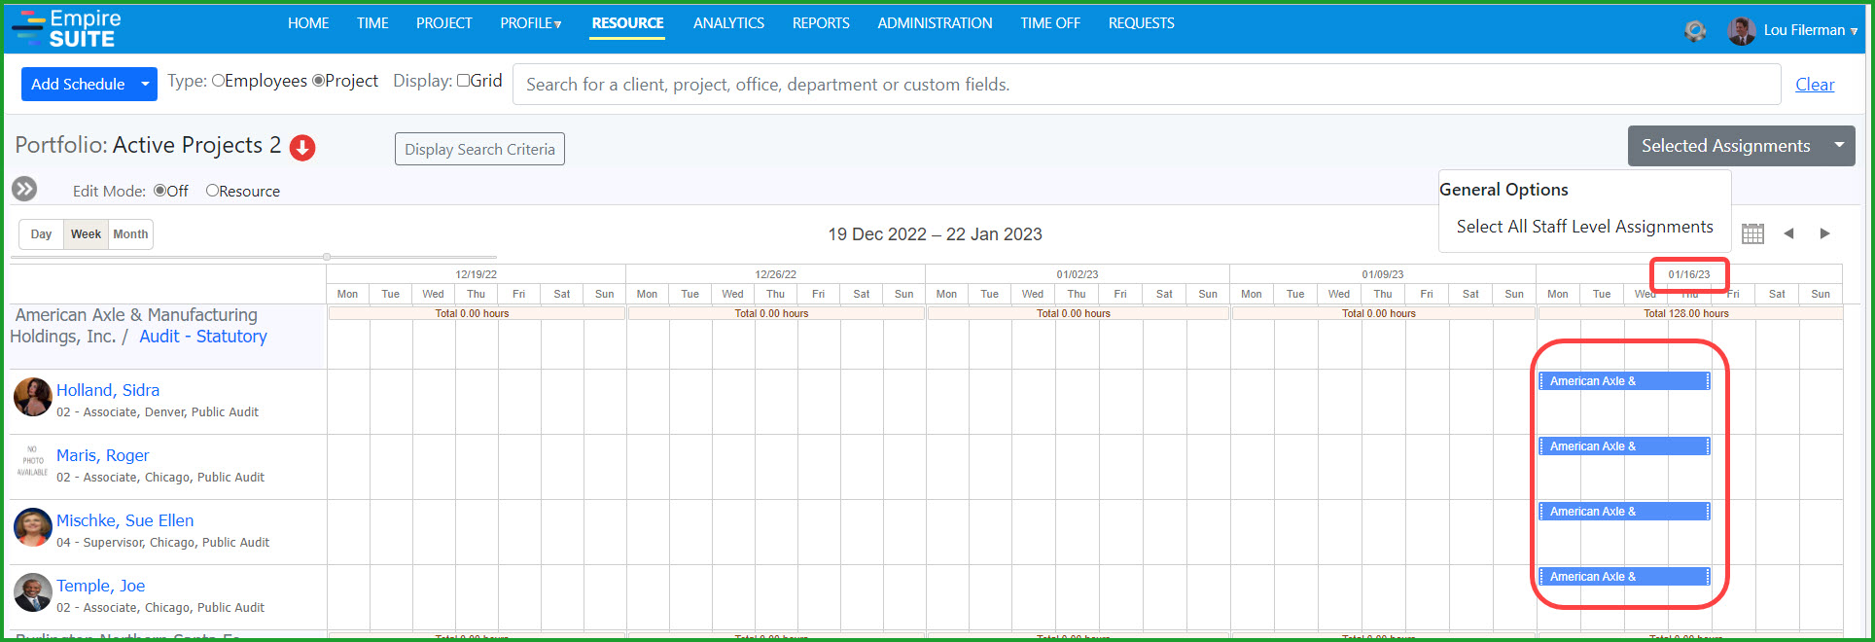Open the Temple, Joe employee link
1875x642 pixels.
click(101, 586)
